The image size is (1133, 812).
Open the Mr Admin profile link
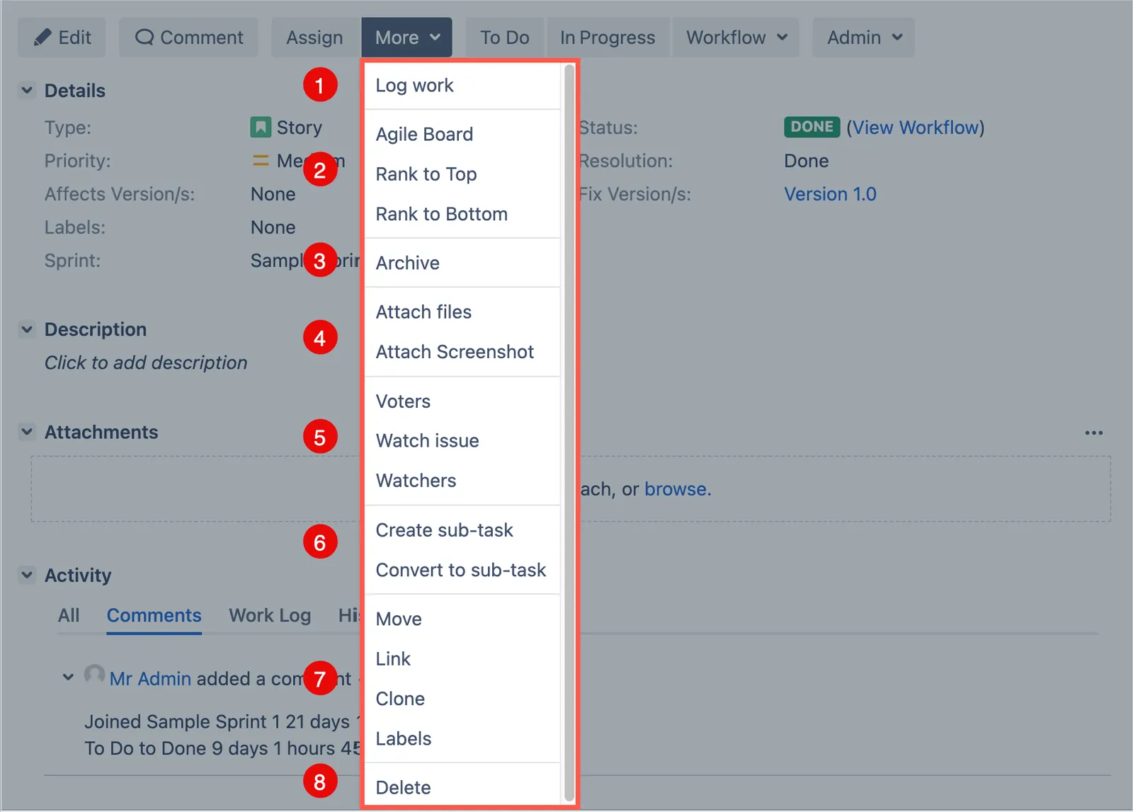(150, 678)
